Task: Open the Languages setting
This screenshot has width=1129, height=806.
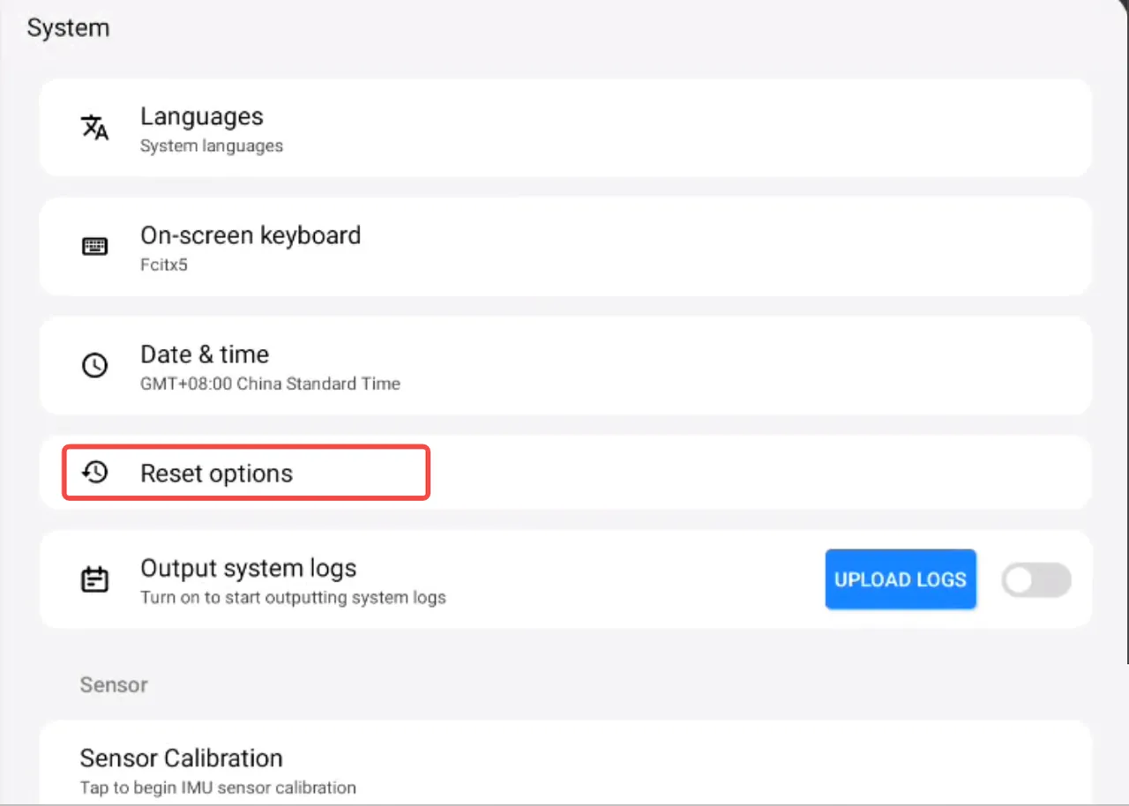Action: pyautogui.click(x=202, y=116)
